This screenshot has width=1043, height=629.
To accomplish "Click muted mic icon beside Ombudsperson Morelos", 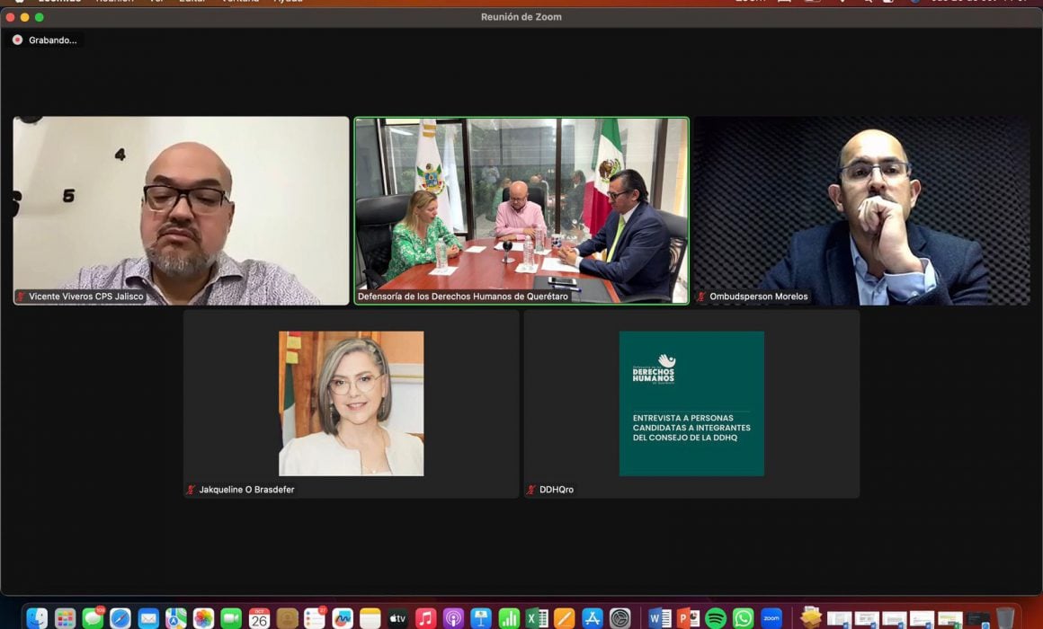I will 701,297.
